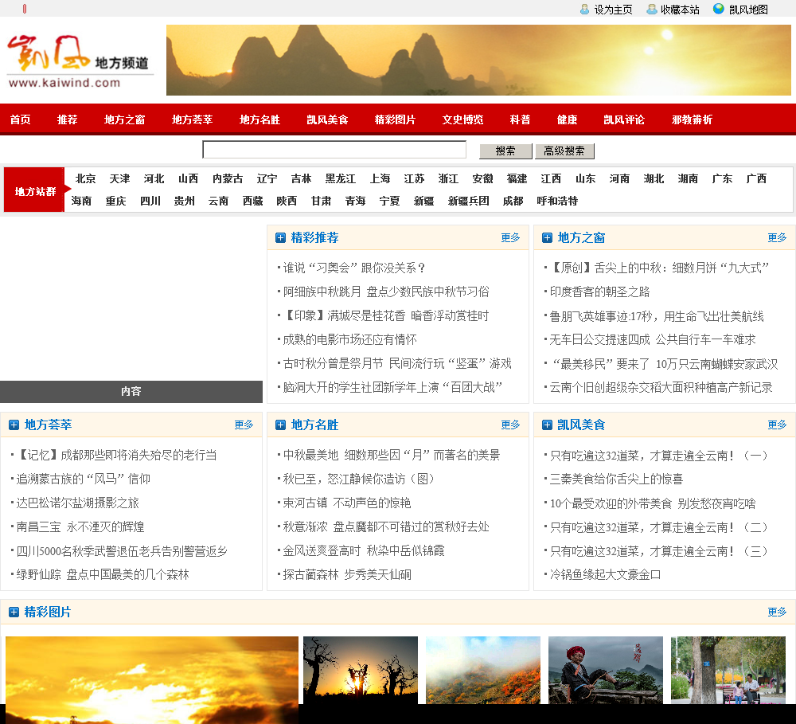This screenshot has width=796, height=724.
Task: Open the thumbnail of elder in red headwear
Action: click(606, 670)
